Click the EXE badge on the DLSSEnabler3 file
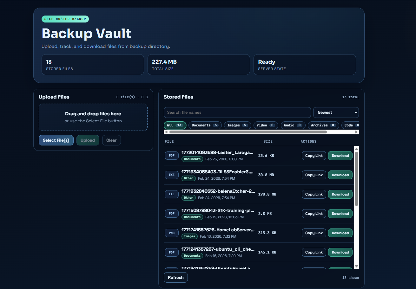This screenshot has width=416, height=289. coord(171,175)
